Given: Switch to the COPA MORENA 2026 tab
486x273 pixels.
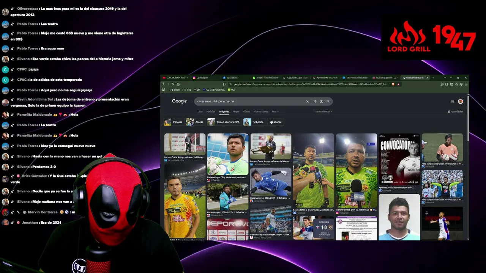Looking at the screenshot, I should click(175, 78).
